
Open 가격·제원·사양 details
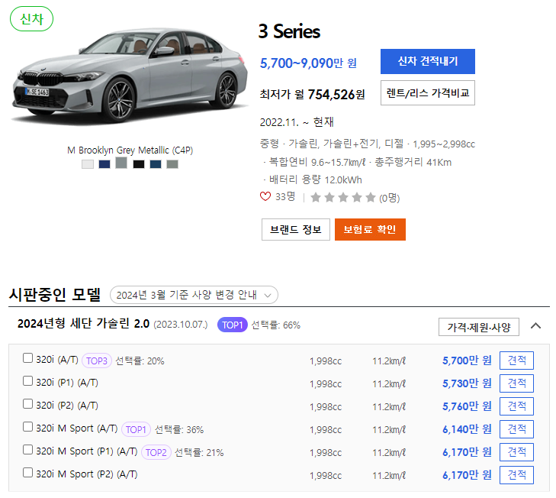(479, 327)
